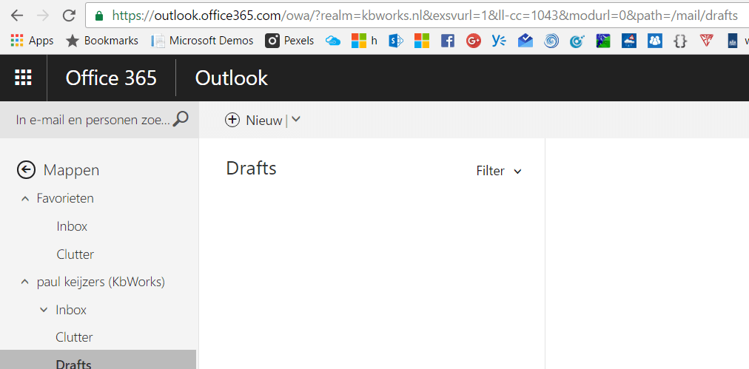Open the Microsoft Demos bookmark

tap(202, 41)
